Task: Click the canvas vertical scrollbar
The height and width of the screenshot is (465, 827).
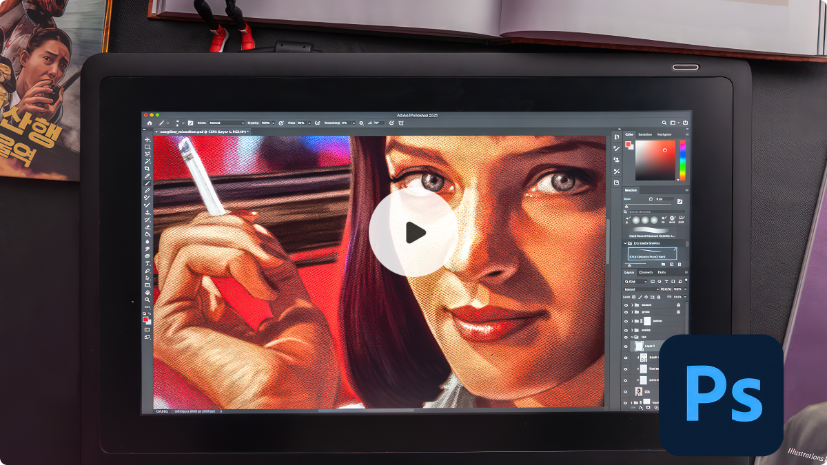Action: (x=607, y=241)
